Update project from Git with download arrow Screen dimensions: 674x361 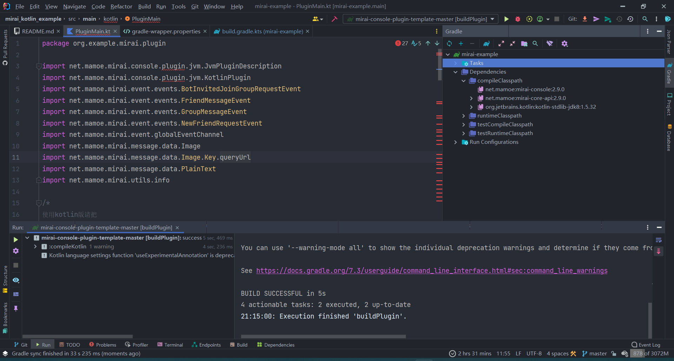(x=584, y=19)
